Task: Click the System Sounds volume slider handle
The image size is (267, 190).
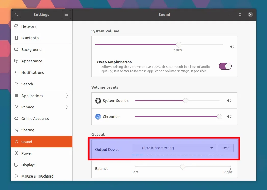Action: (x=186, y=101)
